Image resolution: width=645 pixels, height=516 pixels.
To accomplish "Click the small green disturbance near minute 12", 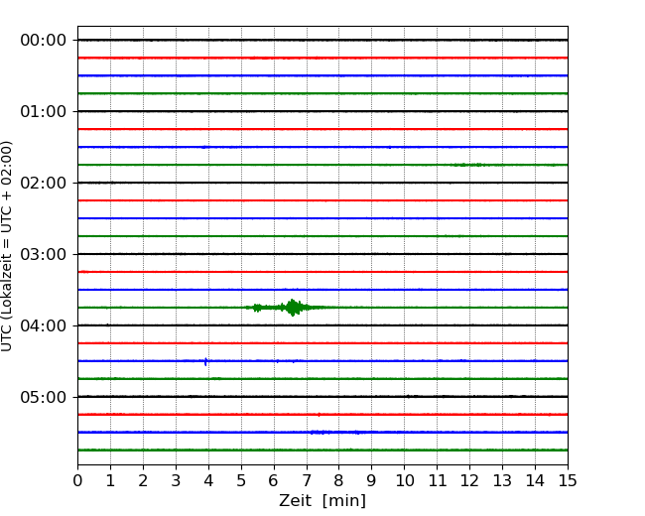I will click(467, 165).
